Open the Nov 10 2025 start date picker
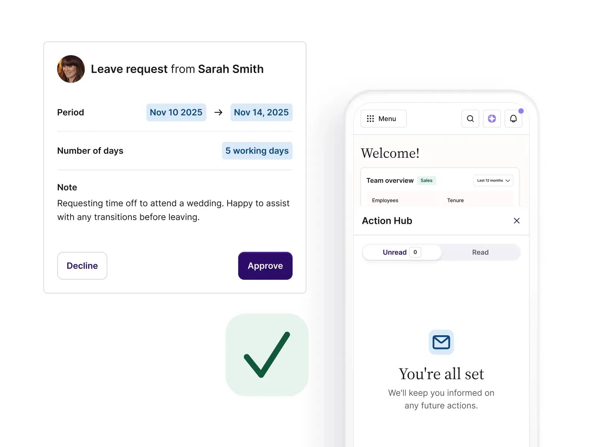 pos(176,112)
